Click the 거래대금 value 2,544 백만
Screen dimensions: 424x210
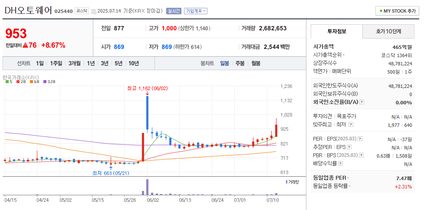click(276, 47)
